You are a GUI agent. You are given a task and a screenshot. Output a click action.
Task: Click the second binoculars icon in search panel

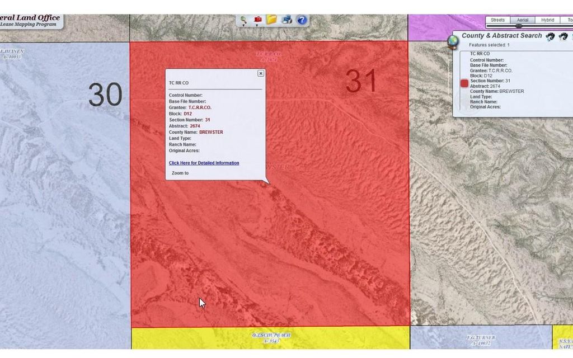coord(563,36)
